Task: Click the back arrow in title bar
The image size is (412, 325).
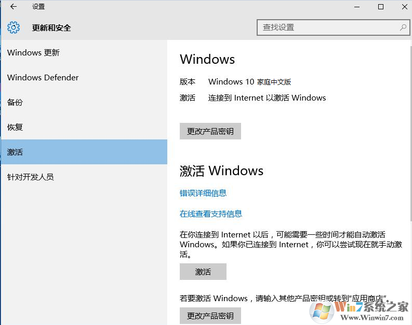Action: coord(13,7)
